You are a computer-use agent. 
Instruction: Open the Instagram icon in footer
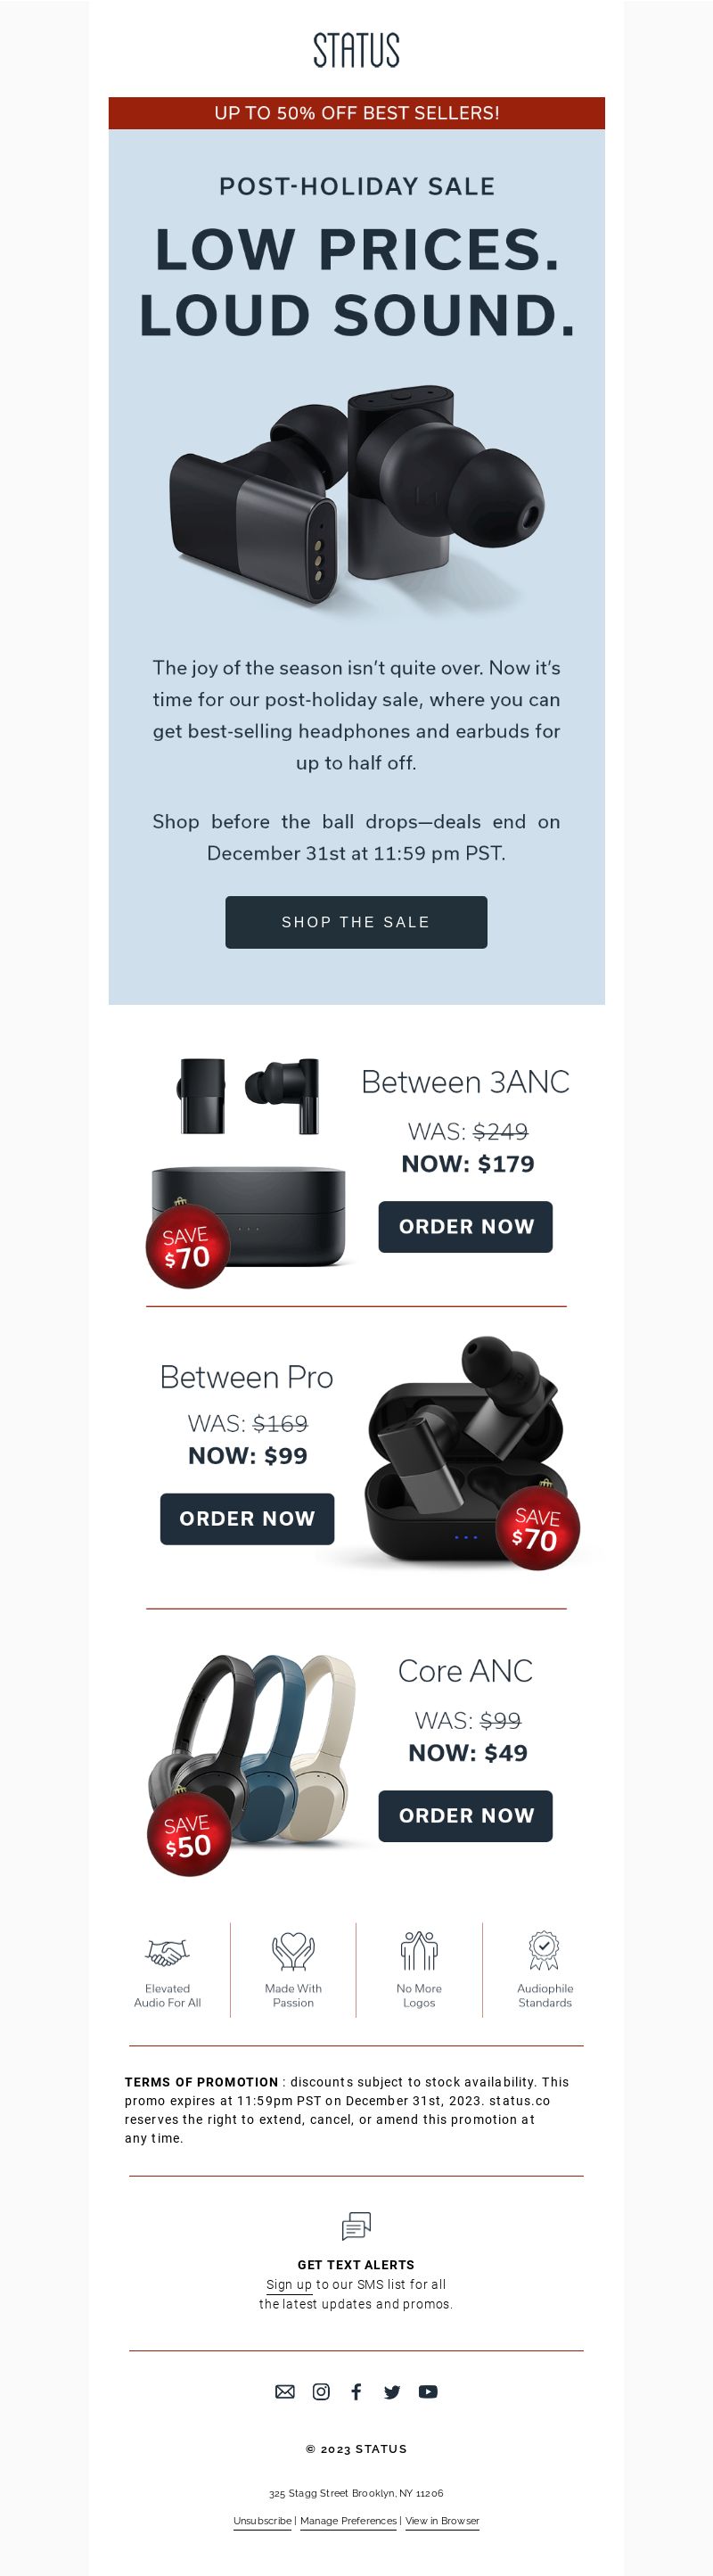pos(321,2391)
